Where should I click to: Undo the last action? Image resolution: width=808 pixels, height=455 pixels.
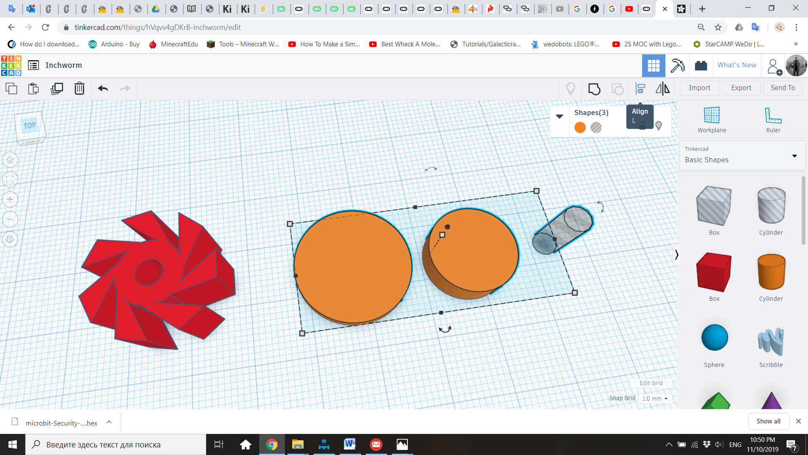click(x=102, y=88)
